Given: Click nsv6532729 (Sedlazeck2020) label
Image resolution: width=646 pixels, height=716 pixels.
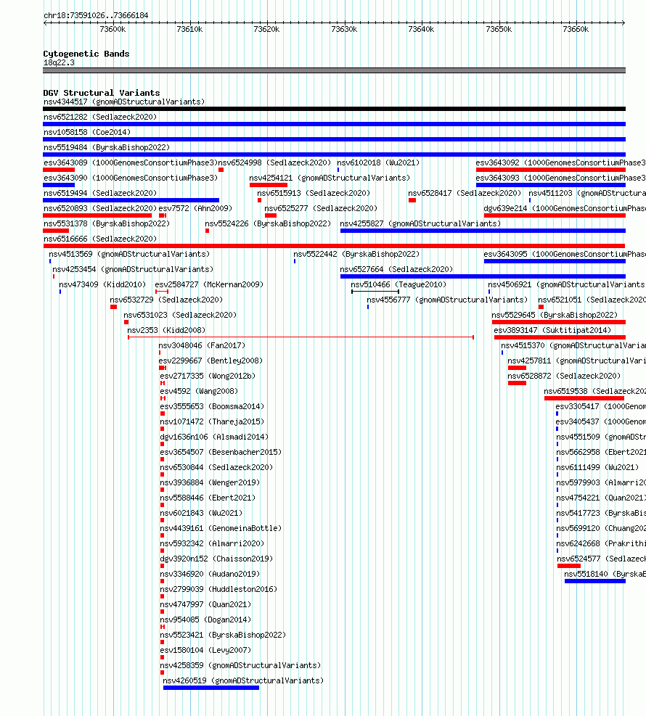Looking at the screenshot, I should click(166, 300).
